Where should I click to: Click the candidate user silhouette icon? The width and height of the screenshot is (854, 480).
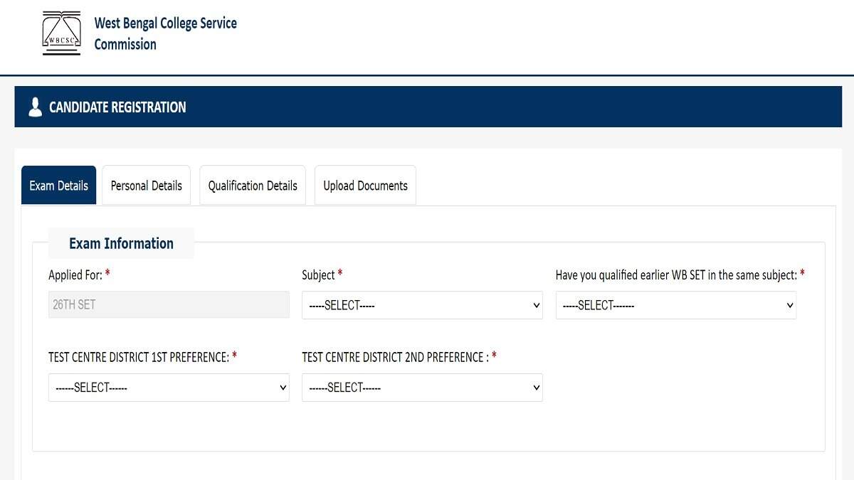(x=35, y=107)
